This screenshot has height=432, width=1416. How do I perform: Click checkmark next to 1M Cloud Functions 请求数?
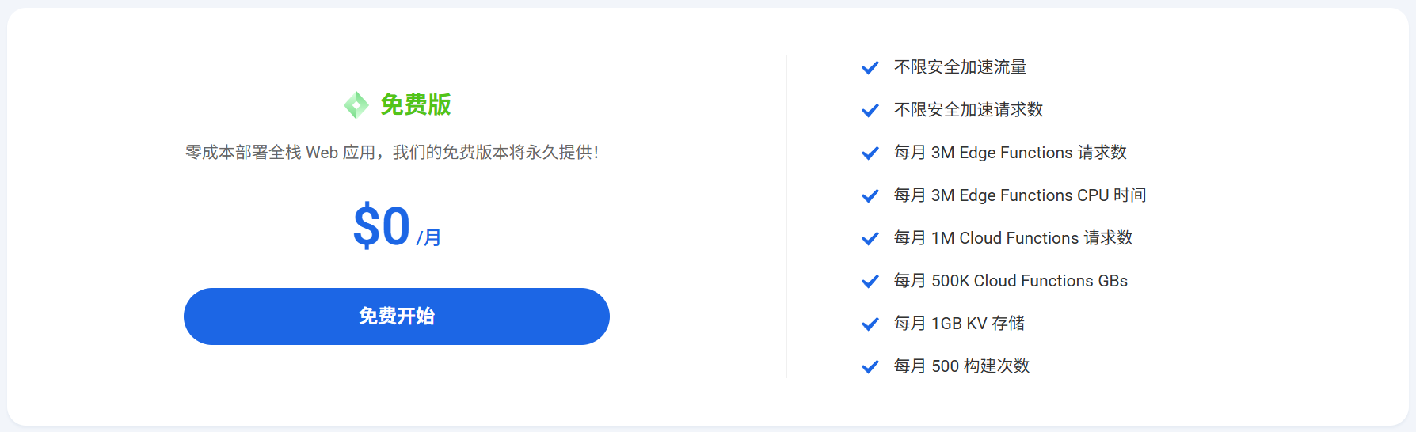tap(870, 239)
